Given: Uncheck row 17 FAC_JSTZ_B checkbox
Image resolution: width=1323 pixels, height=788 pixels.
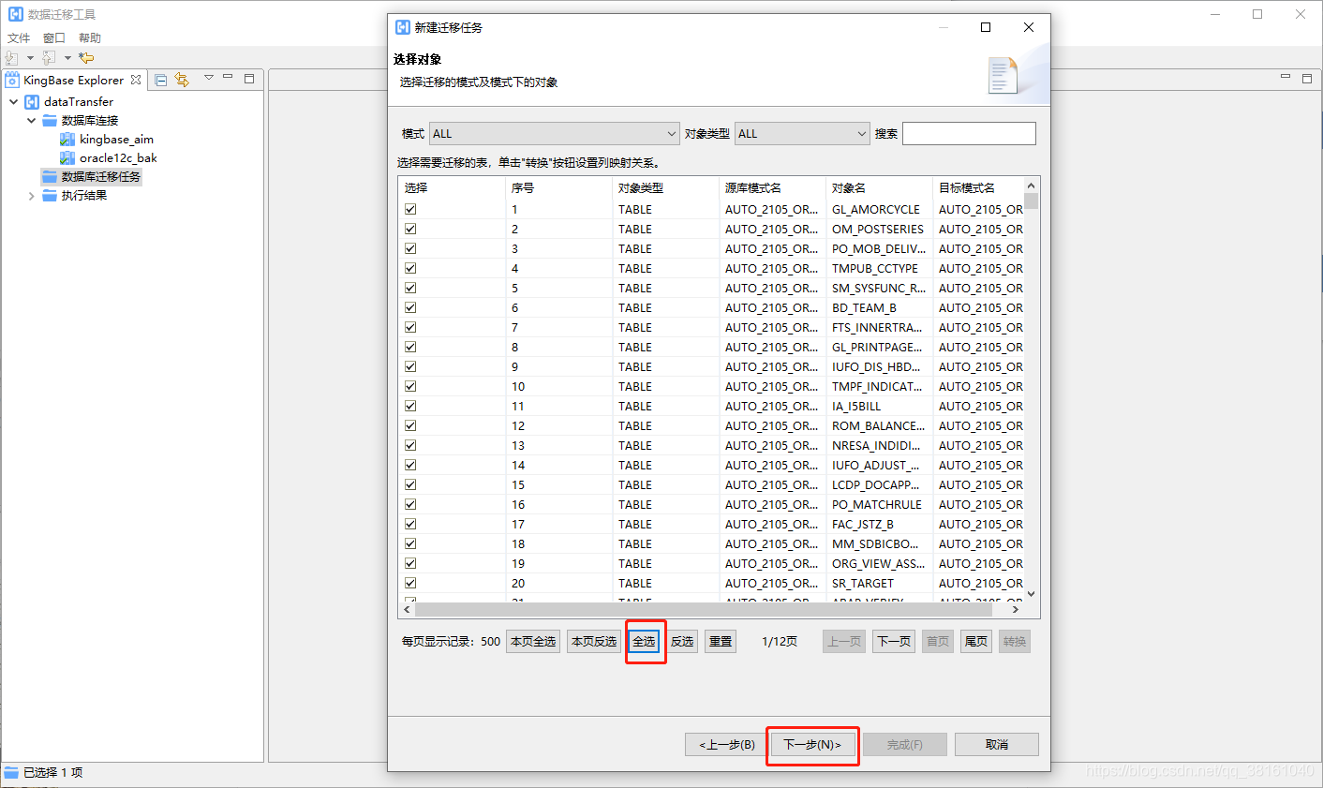Looking at the screenshot, I should click(x=410, y=524).
